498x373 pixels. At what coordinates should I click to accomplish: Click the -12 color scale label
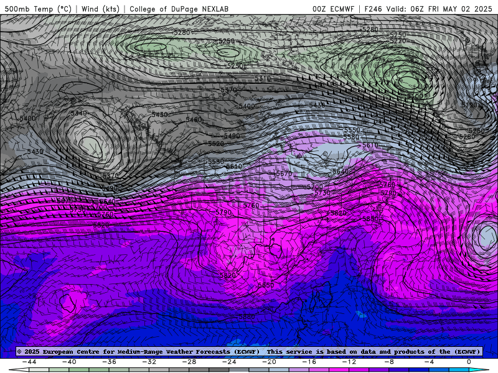(x=349, y=362)
